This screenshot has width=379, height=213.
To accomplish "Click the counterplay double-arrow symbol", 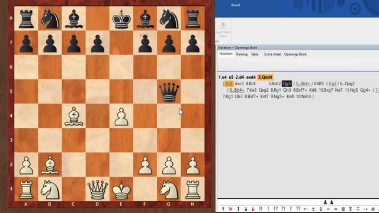I will click(x=373, y=209).
